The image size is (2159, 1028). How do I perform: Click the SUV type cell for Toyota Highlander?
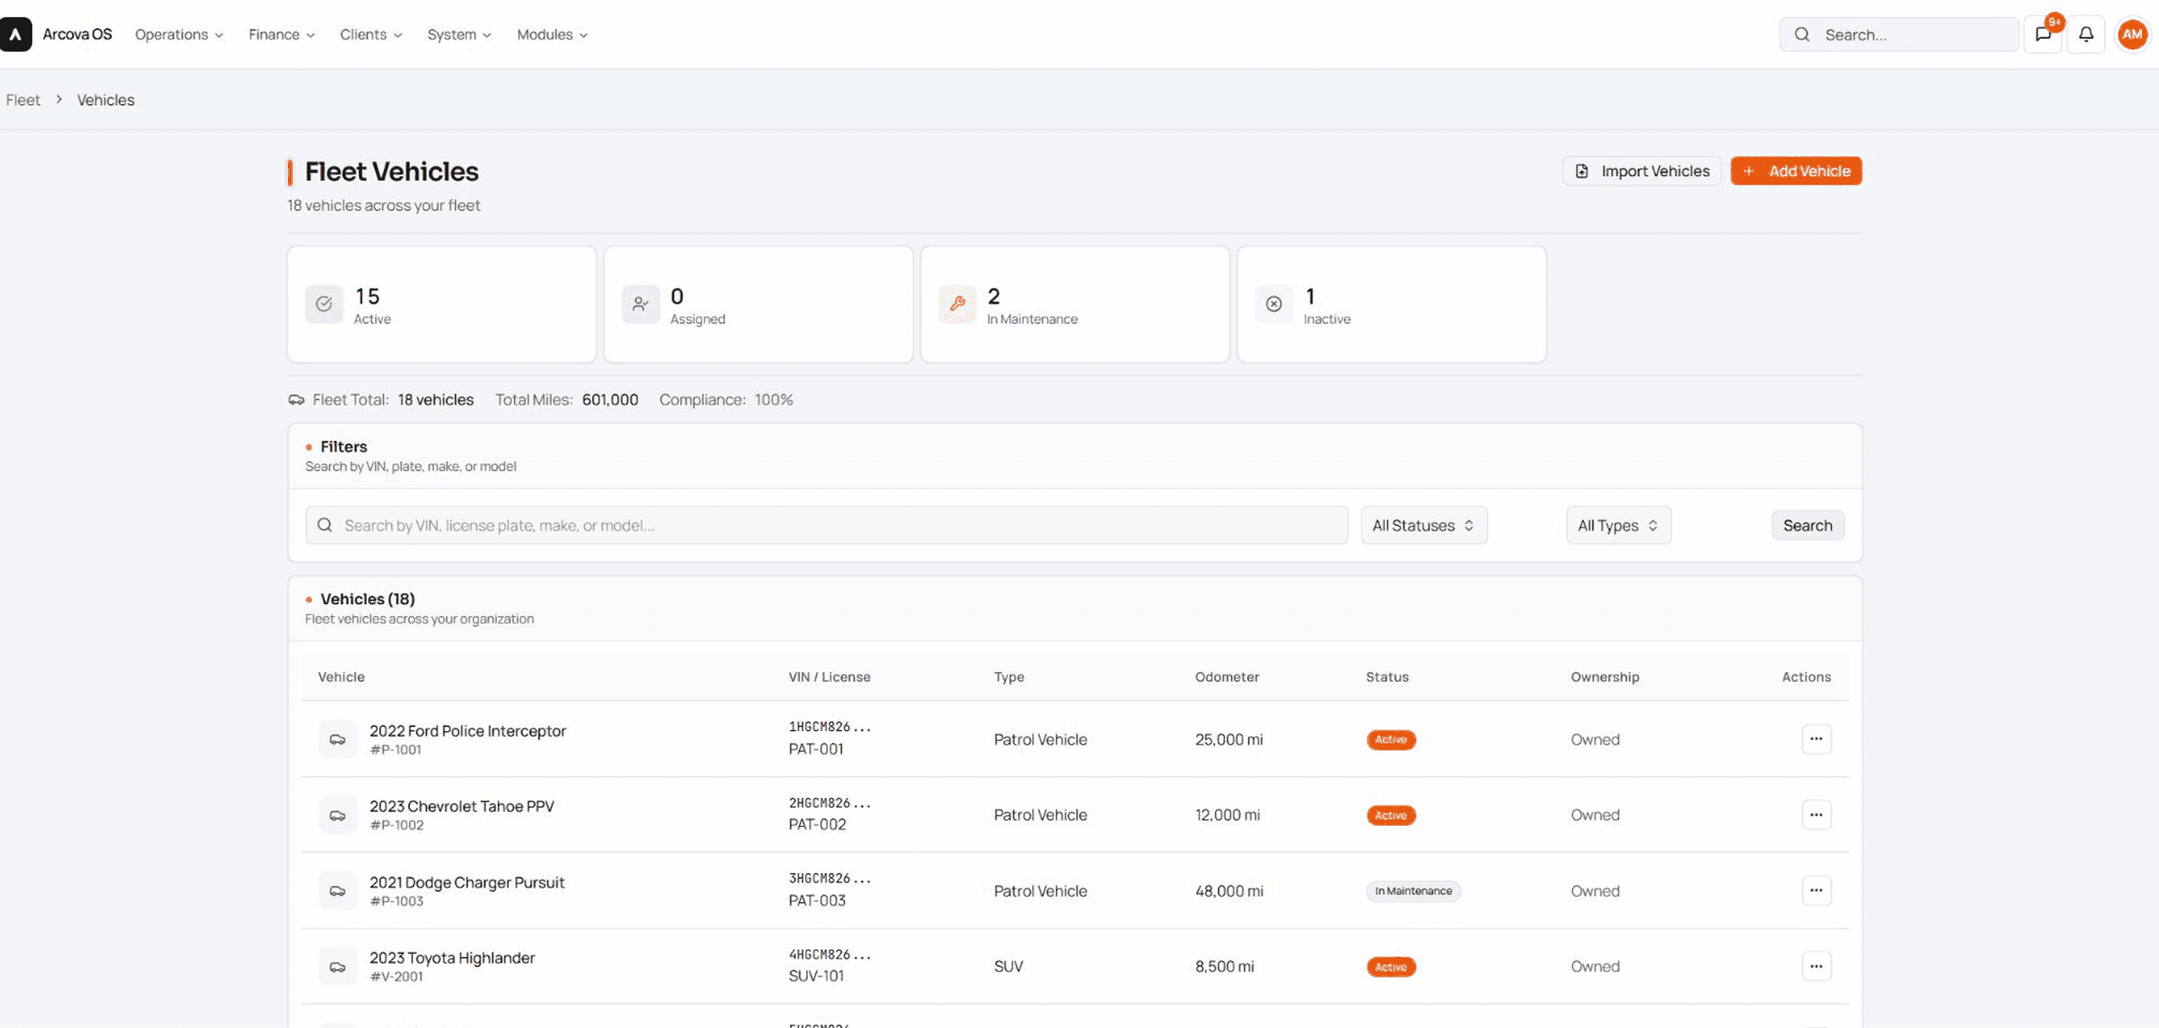pos(1008,966)
